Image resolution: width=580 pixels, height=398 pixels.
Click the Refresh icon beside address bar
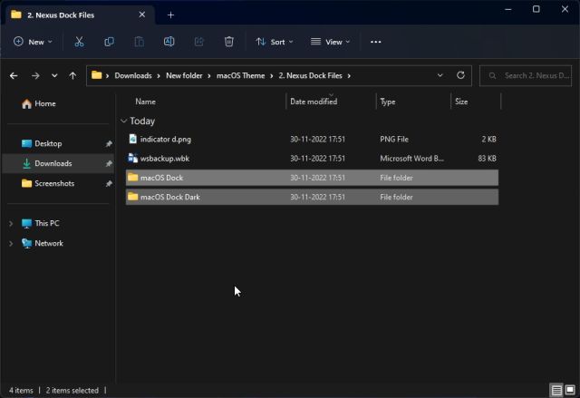460,75
